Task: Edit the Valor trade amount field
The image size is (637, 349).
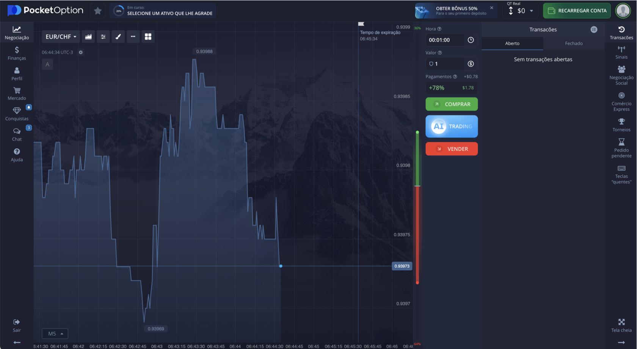Action: coord(446,64)
